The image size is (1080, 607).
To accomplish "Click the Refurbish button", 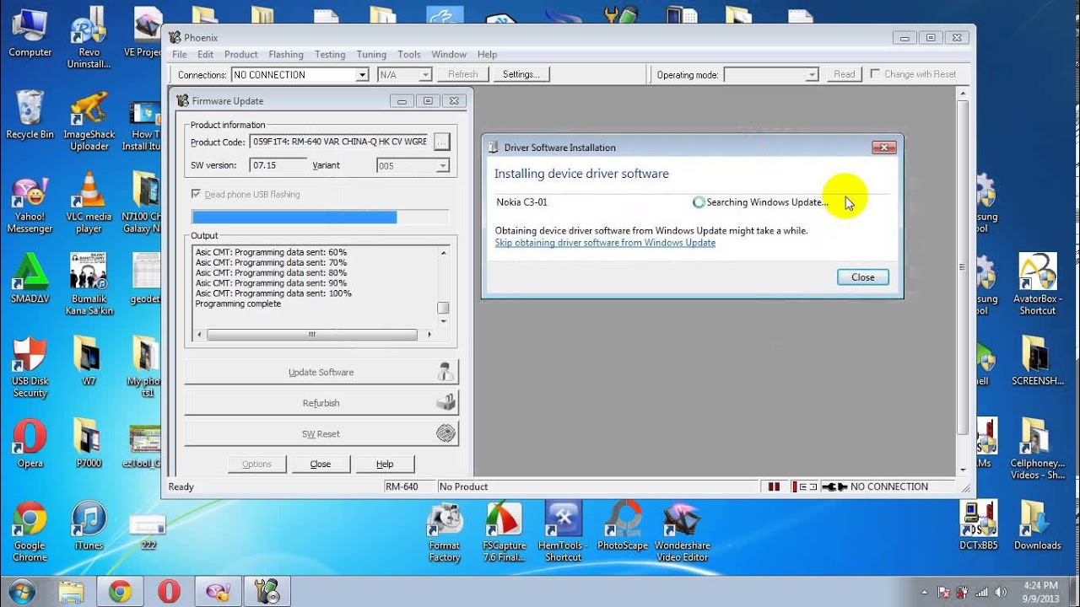I will 321,403.
